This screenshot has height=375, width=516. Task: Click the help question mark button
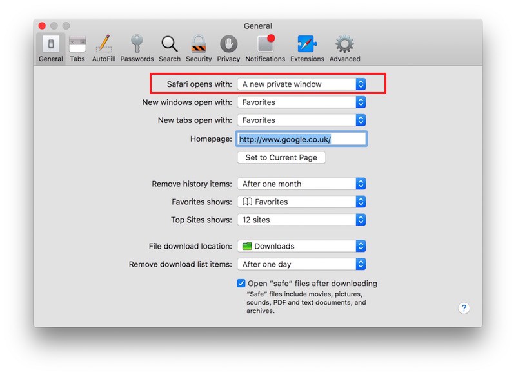[x=464, y=308]
